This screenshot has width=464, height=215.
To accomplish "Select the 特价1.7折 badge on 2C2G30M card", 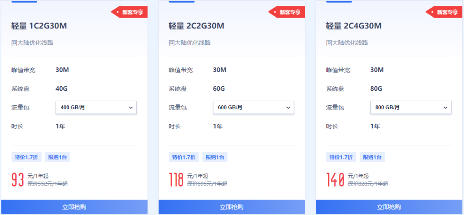I will pos(183,157).
